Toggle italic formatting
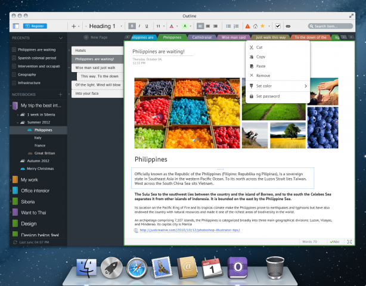The height and width of the screenshot is (286, 366). point(139,26)
